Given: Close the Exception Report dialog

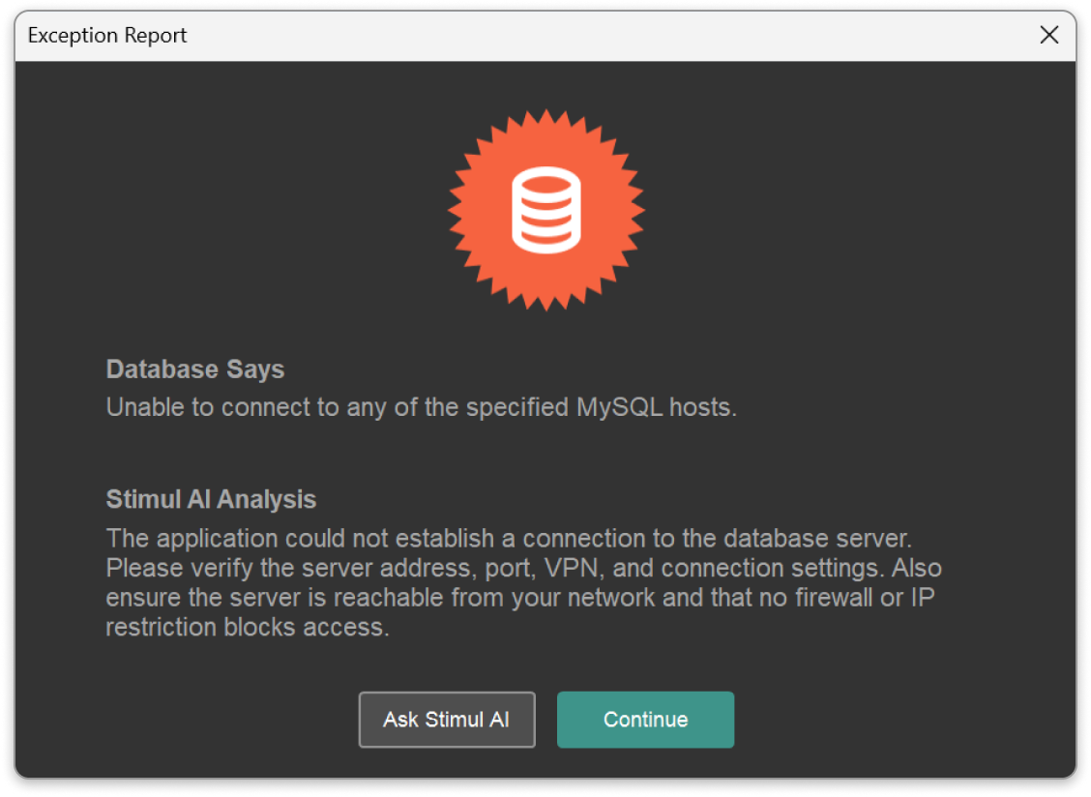Looking at the screenshot, I should [1049, 35].
